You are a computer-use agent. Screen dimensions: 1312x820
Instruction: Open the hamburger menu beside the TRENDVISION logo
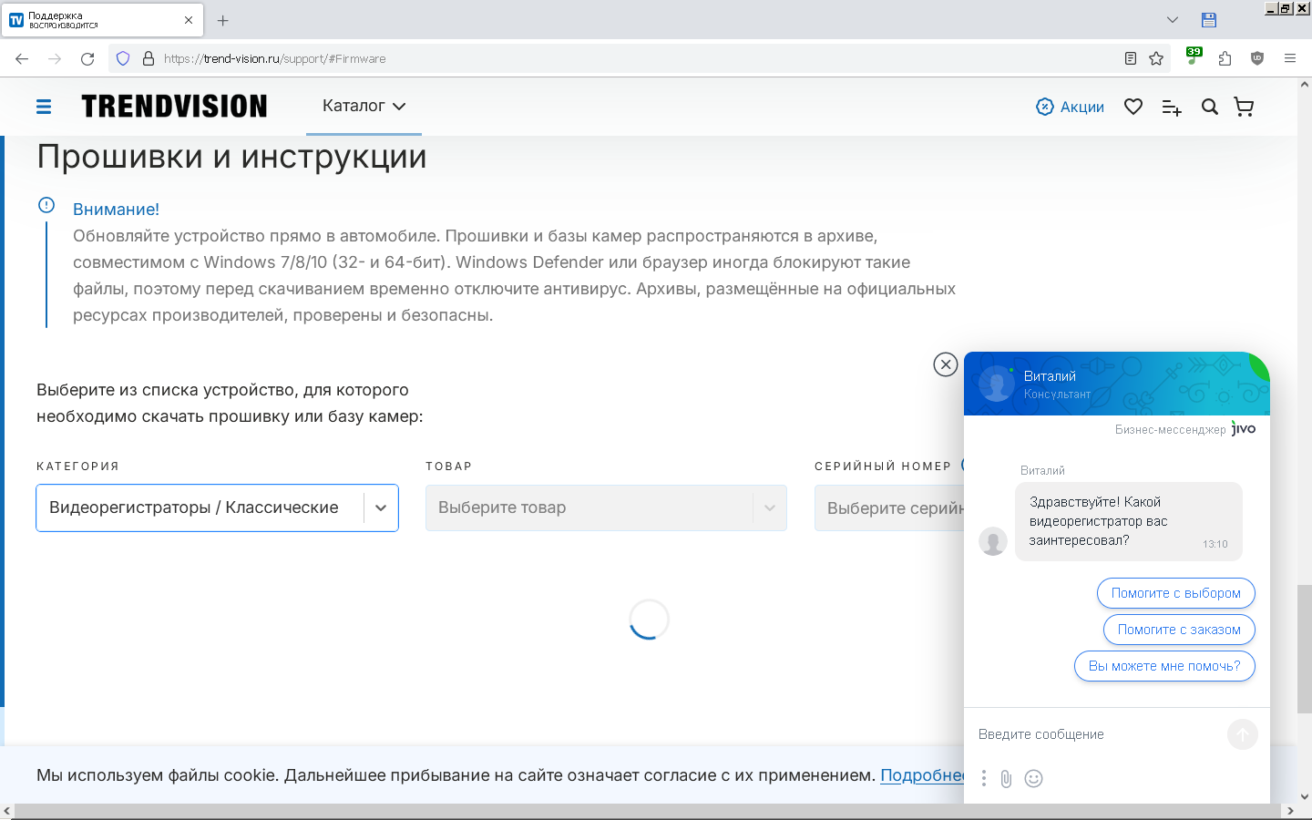(x=44, y=107)
